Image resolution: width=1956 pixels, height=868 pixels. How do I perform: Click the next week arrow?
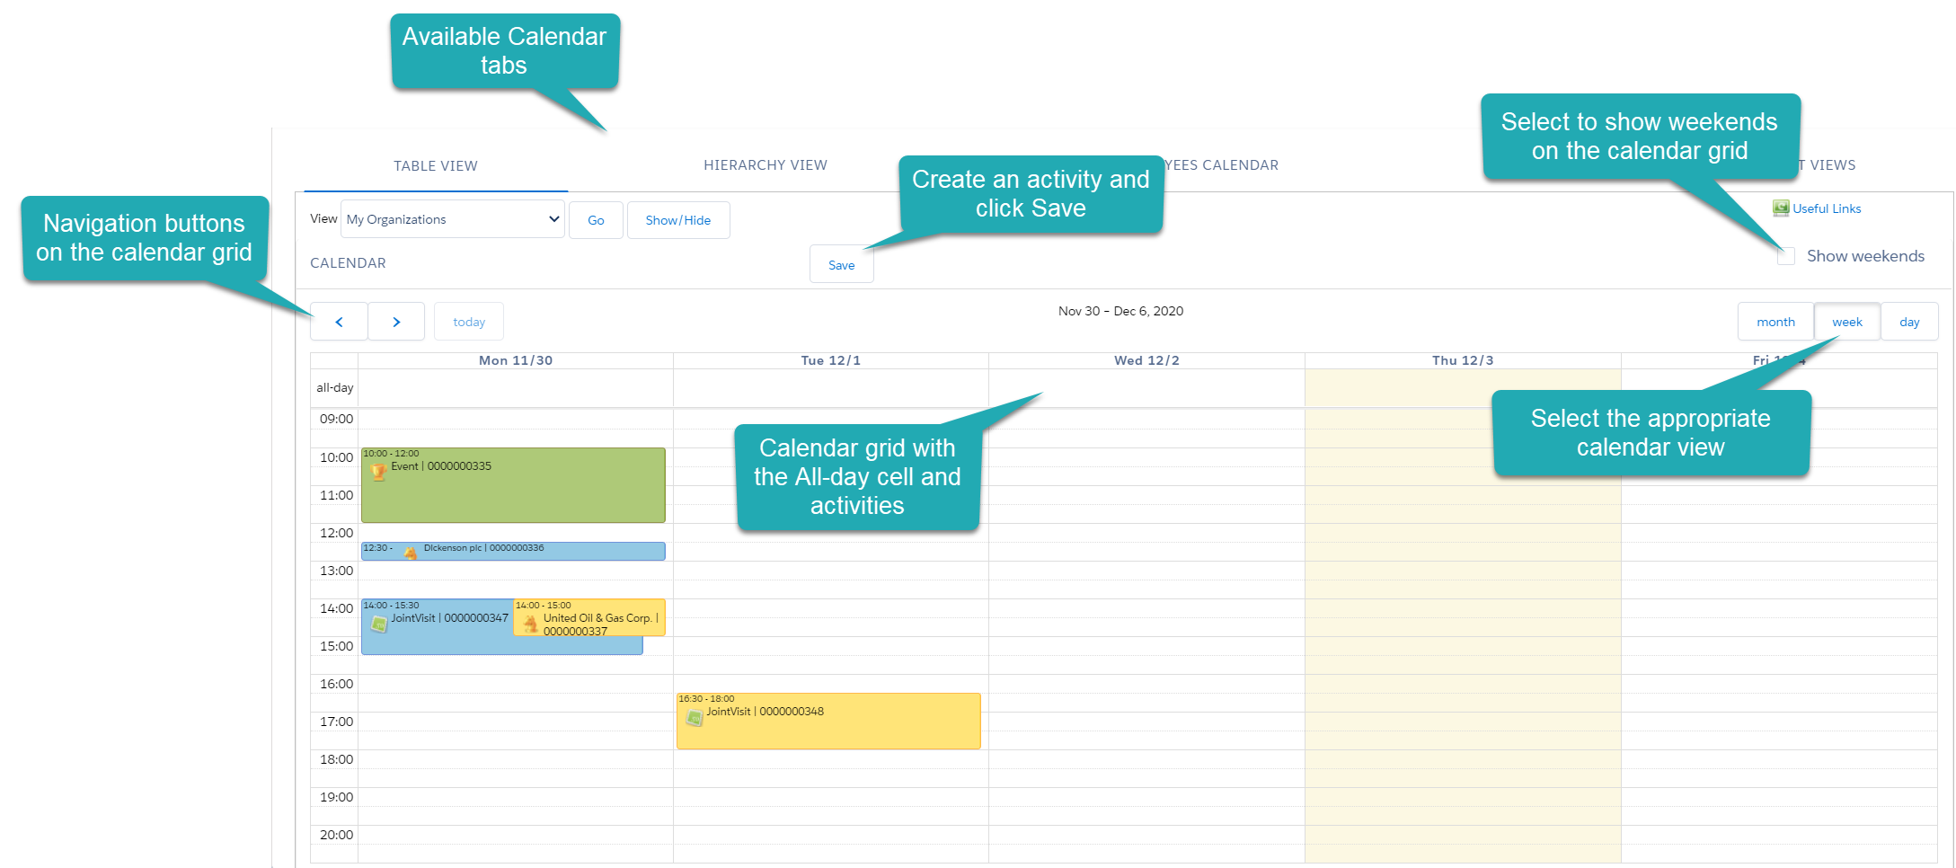pyautogui.click(x=396, y=321)
